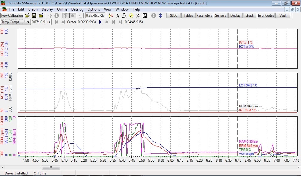Click the ECT 94,2 °C graph label
The width and height of the screenshot is (301, 176).
pos(248,85)
